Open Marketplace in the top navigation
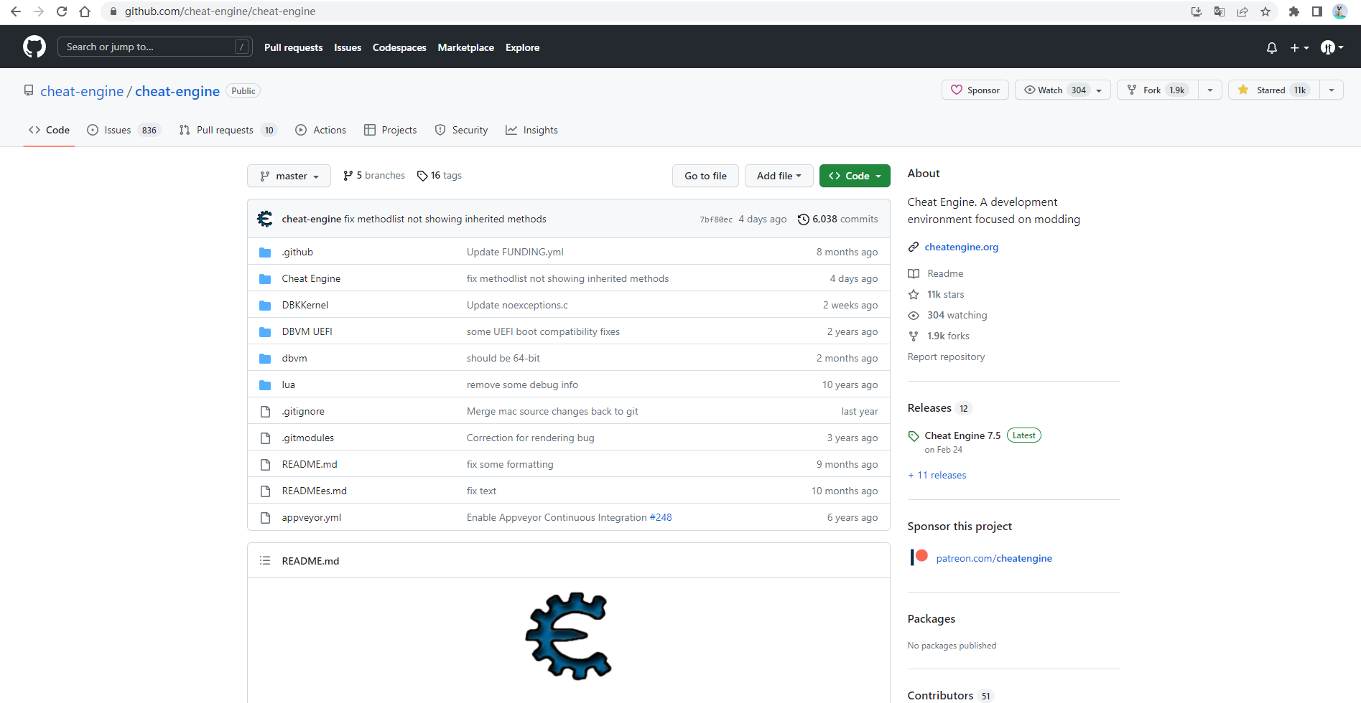The width and height of the screenshot is (1361, 703). [x=466, y=48]
